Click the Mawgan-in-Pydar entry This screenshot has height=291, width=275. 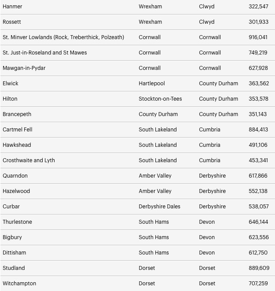point(24,68)
